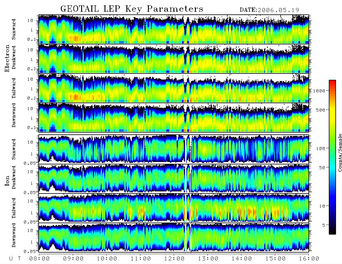Viewport: 342px width, 264px height.
Task: Select the Ion Sunward spectrogram panel
Action: pos(174,149)
